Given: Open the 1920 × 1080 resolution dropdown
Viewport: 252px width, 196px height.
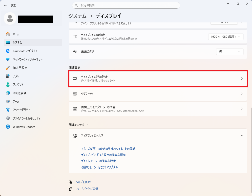Looking at the screenshot, I should pyautogui.click(x=226, y=36).
